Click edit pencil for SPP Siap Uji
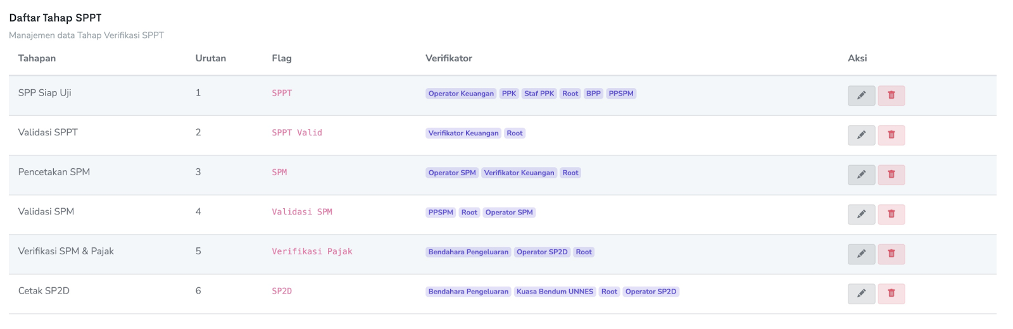Screen dimensions: 1013x329 click(861, 95)
